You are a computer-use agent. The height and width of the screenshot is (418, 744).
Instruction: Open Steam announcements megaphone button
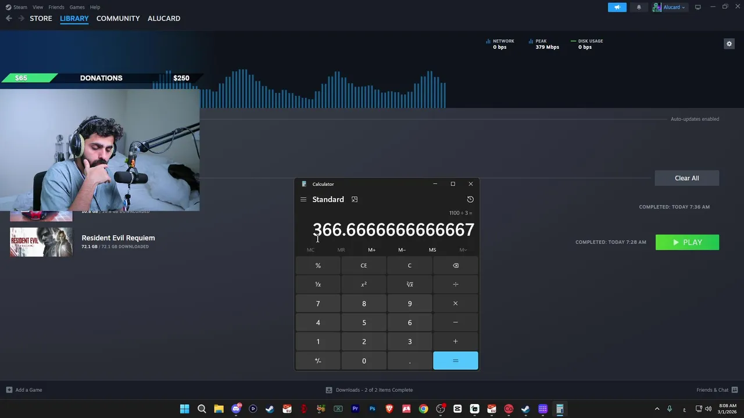617,7
